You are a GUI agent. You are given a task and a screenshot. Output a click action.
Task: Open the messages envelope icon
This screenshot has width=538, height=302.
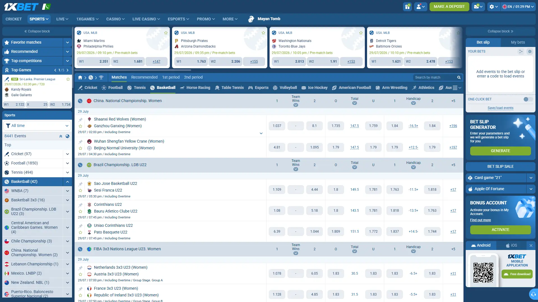click(478, 7)
